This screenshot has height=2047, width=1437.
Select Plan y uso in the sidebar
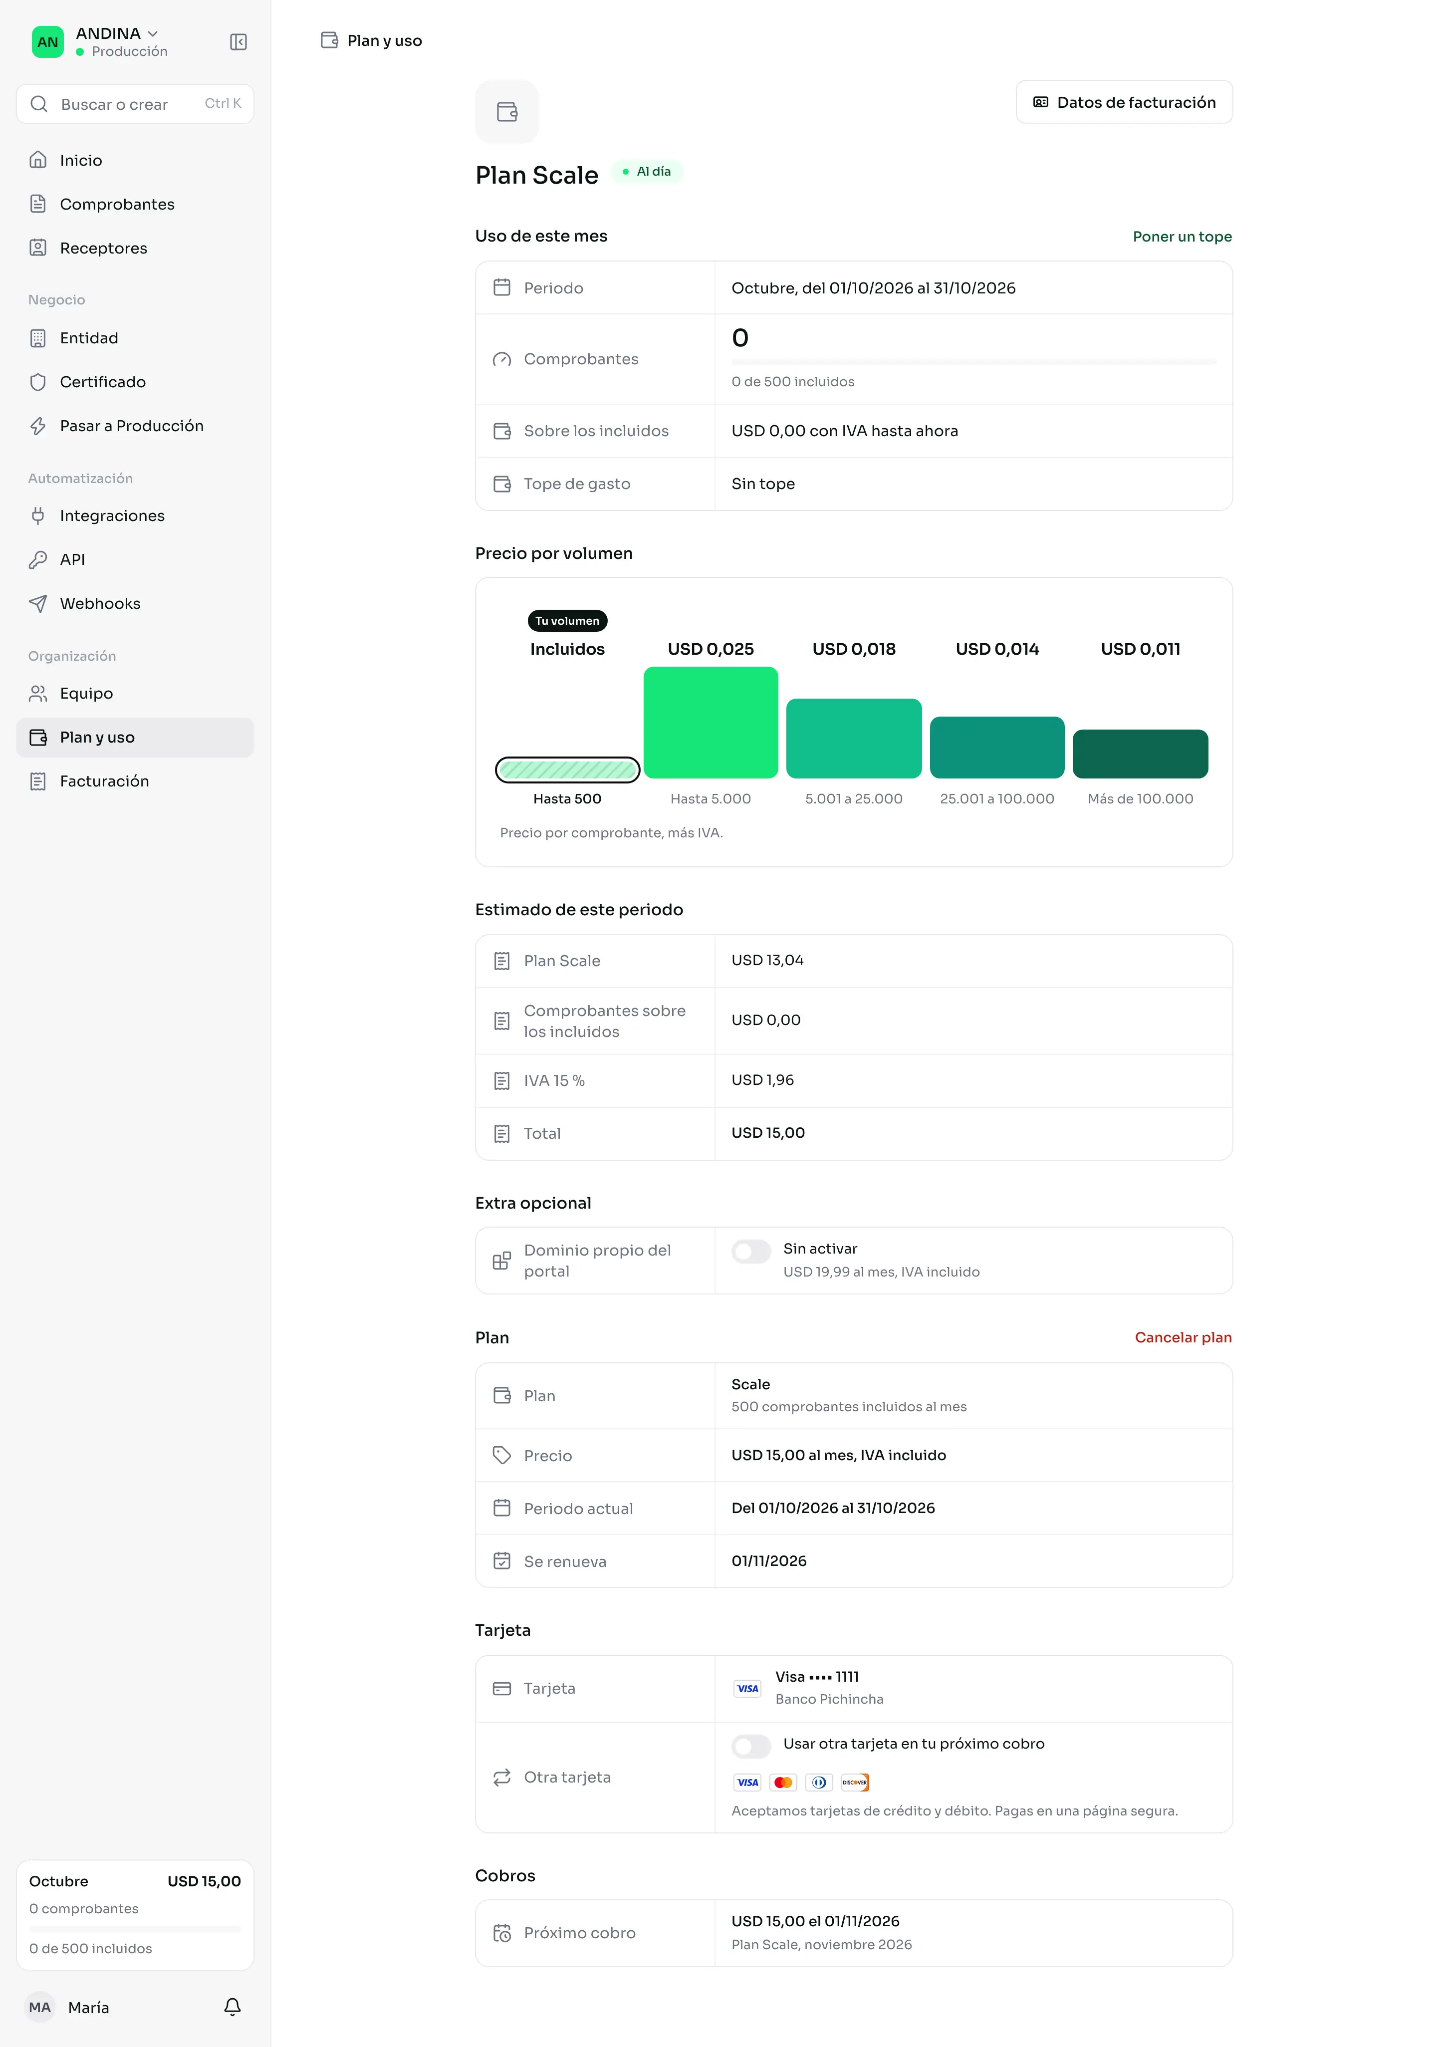[136, 738]
